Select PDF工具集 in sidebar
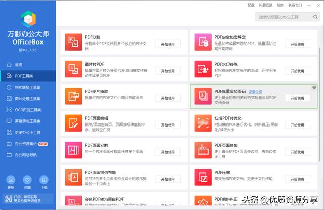Viewport: 324px width, 210px height. click(x=28, y=76)
